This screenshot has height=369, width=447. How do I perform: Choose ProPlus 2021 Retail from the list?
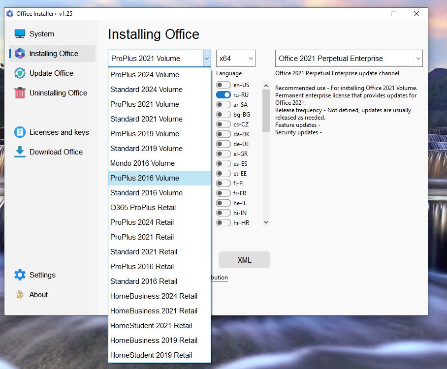160,237
